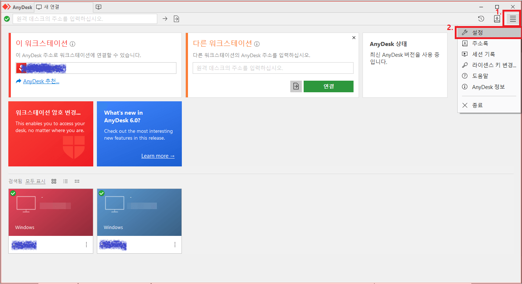The height and width of the screenshot is (284, 522).
Task: Select 도움말 from the menu
Action: (x=489, y=76)
